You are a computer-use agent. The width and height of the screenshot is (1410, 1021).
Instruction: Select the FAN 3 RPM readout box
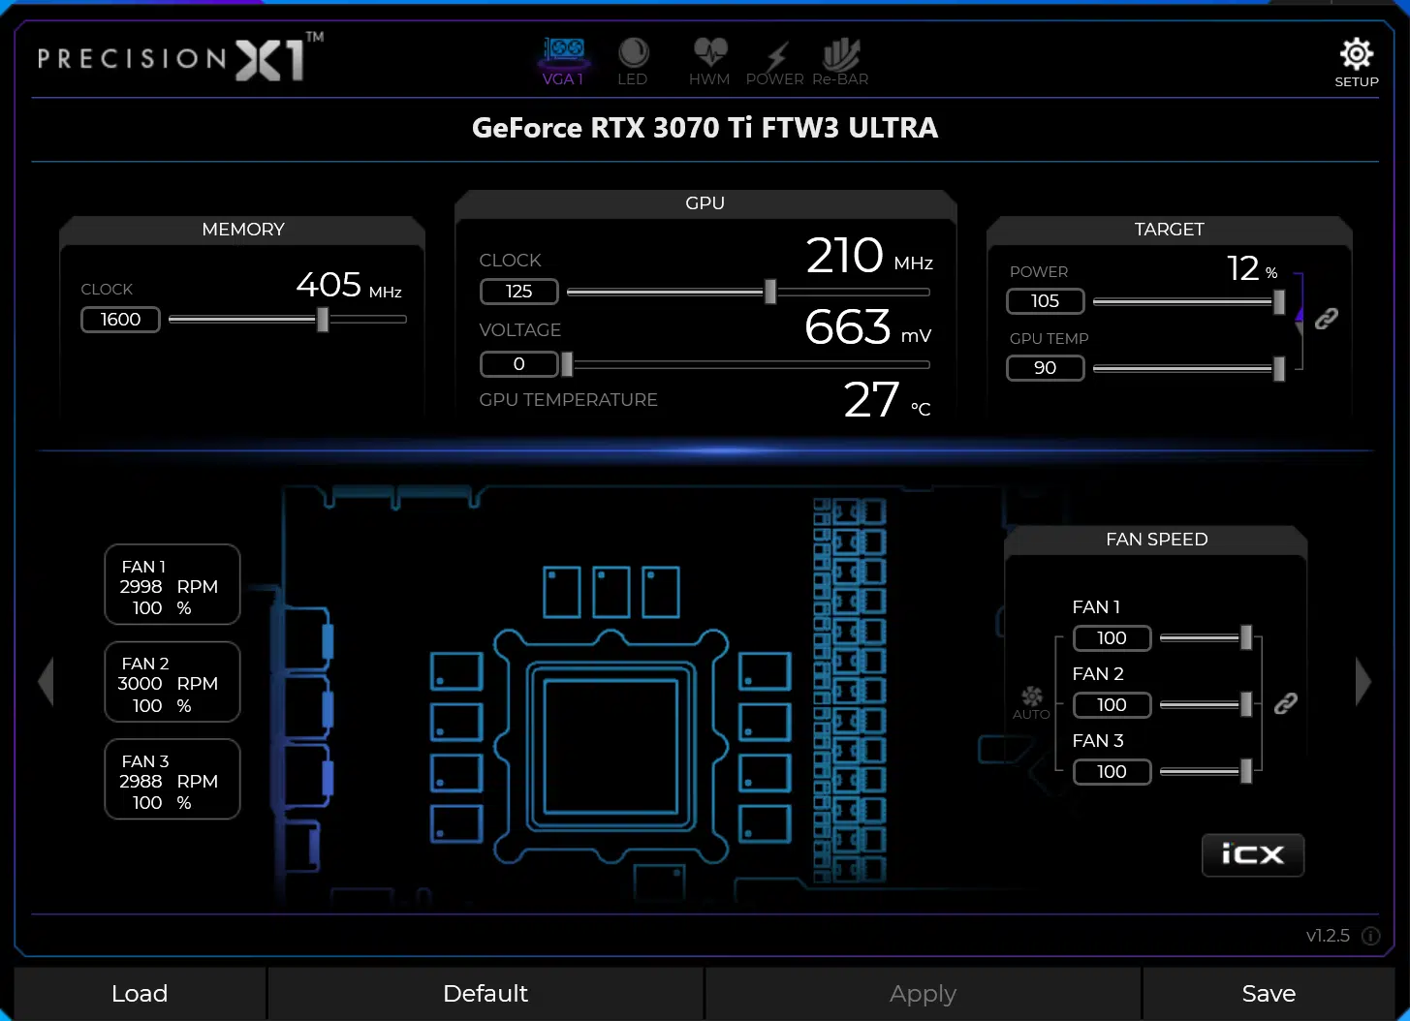(x=172, y=779)
